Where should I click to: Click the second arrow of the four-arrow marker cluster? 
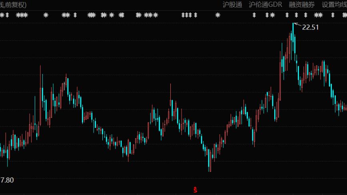click(187, 15)
